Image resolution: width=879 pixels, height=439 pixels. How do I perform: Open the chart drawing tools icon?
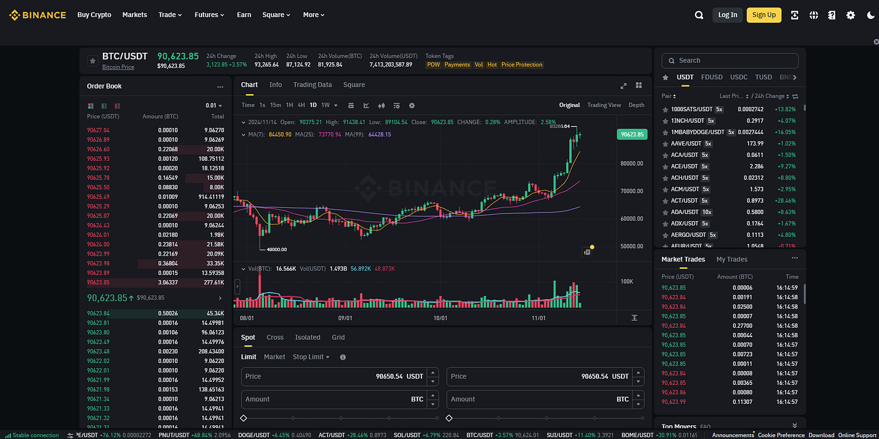366,106
